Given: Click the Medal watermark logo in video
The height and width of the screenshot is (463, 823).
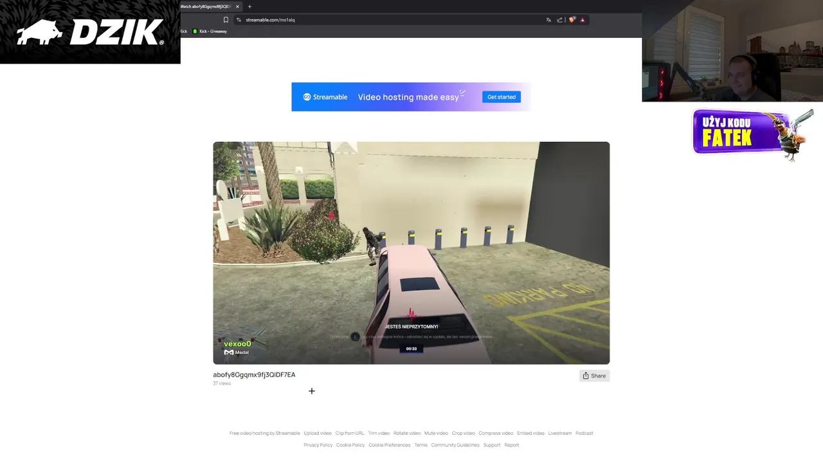Looking at the screenshot, I should tap(236, 352).
